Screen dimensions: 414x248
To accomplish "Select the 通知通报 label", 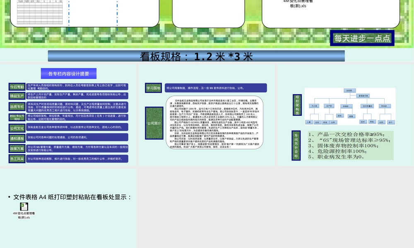I will coord(17,138).
